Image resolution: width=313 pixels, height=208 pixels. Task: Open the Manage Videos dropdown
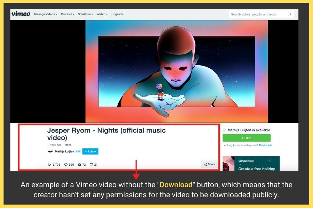coord(46,14)
